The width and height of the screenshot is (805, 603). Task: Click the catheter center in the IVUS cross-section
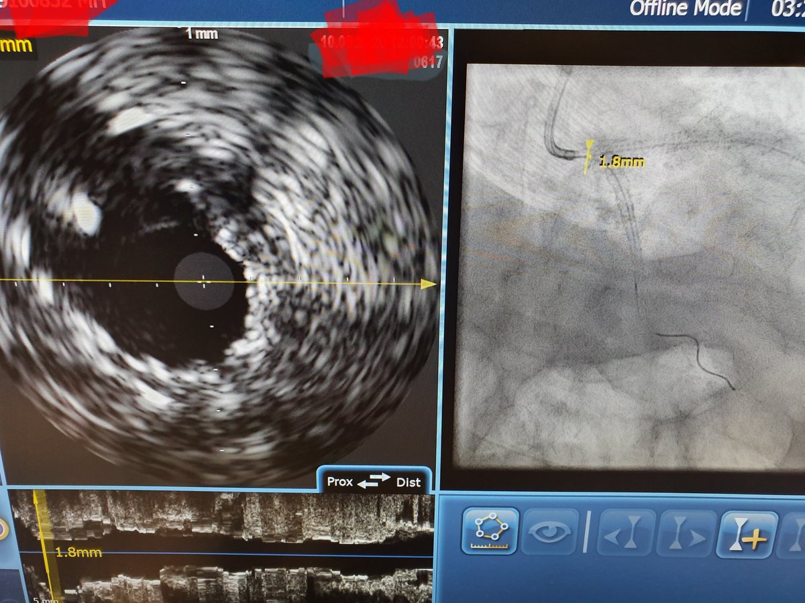coord(205,283)
